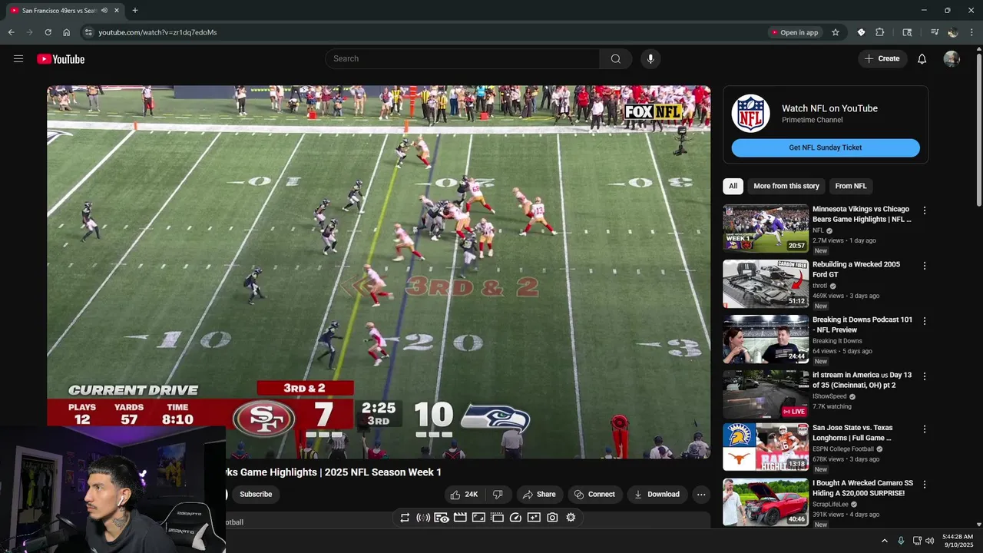Image resolution: width=983 pixels, height=553 pixels.
Task: Open a new browser tab
Action: (x=135, y=11)
